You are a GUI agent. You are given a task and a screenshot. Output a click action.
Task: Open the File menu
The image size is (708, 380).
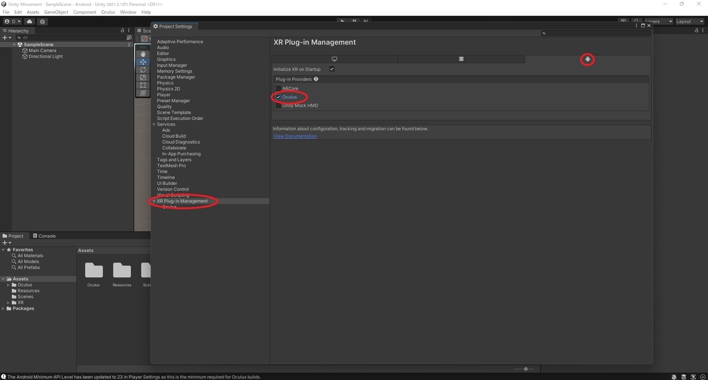click(x=6, y=12)
